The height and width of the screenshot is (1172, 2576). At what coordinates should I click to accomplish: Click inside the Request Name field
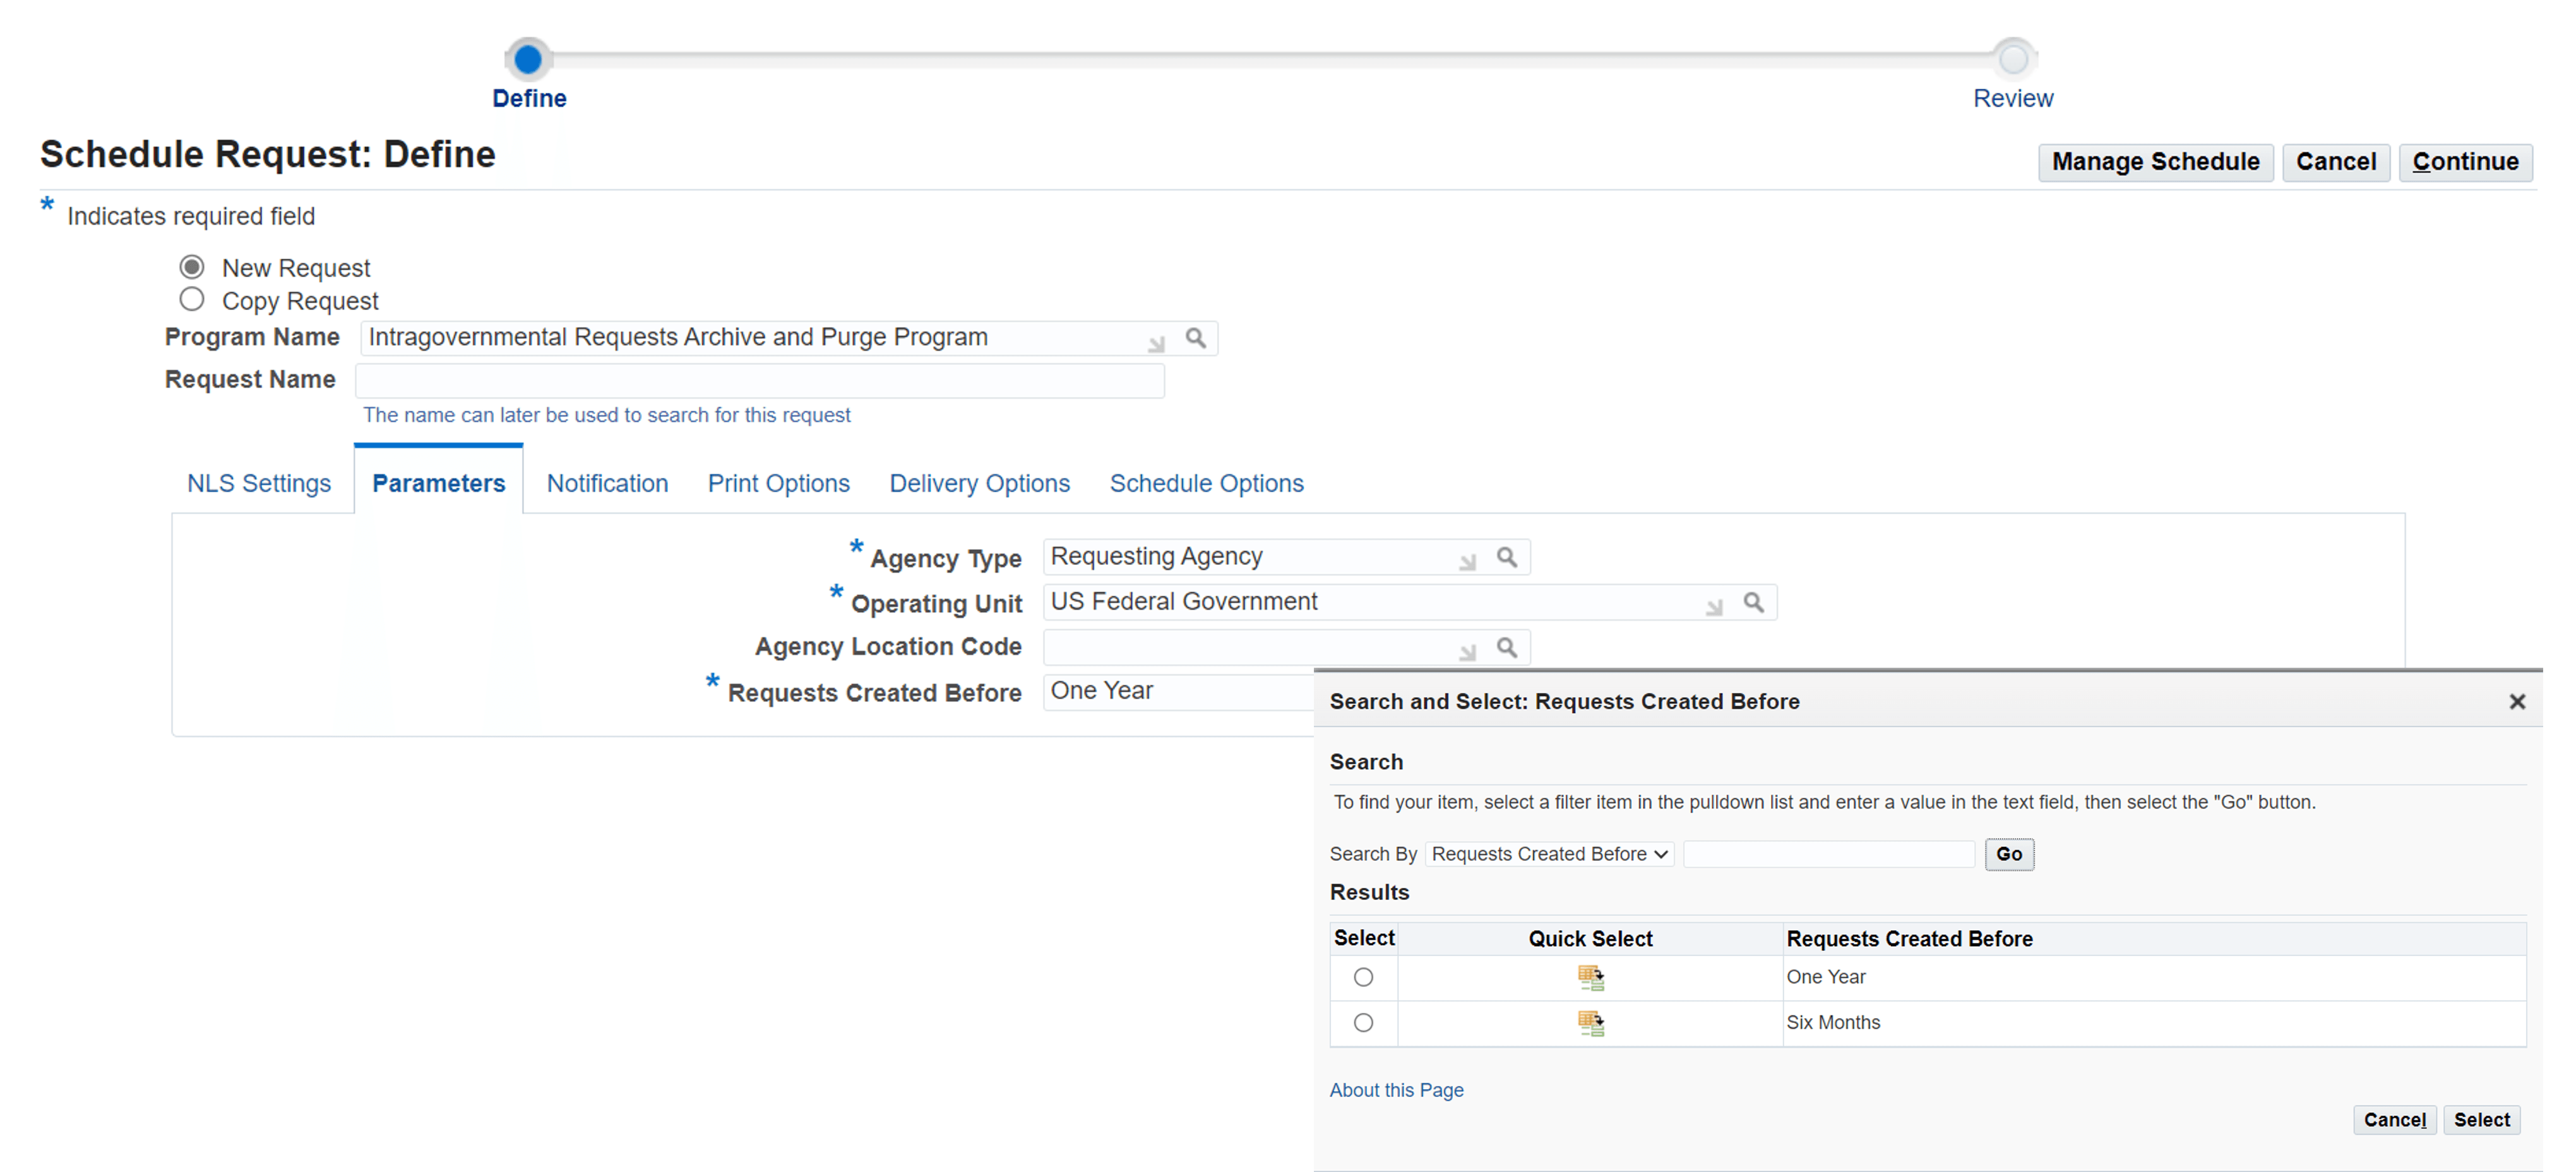(760, 380)
